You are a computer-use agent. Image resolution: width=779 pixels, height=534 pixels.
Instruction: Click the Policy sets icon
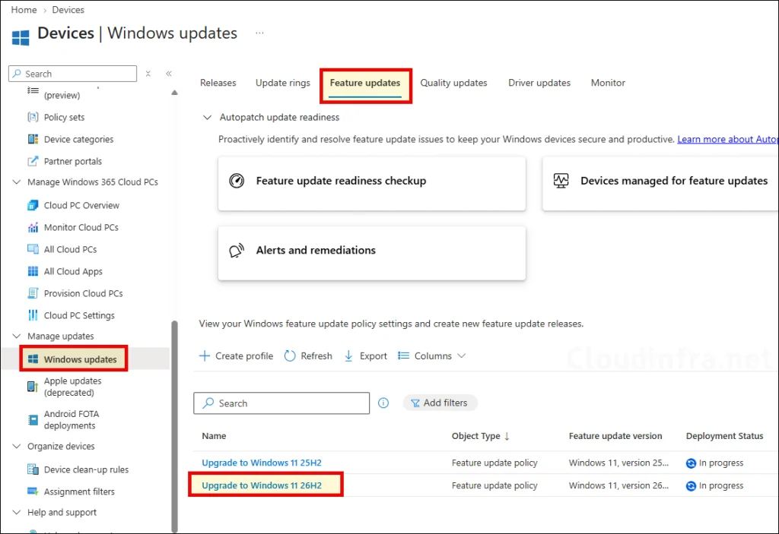click(33, 117)
